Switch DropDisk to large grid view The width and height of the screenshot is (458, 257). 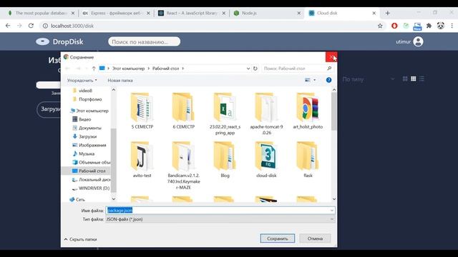click(405, 79)
